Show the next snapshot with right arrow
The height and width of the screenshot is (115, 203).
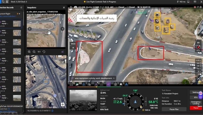[62, 29]
